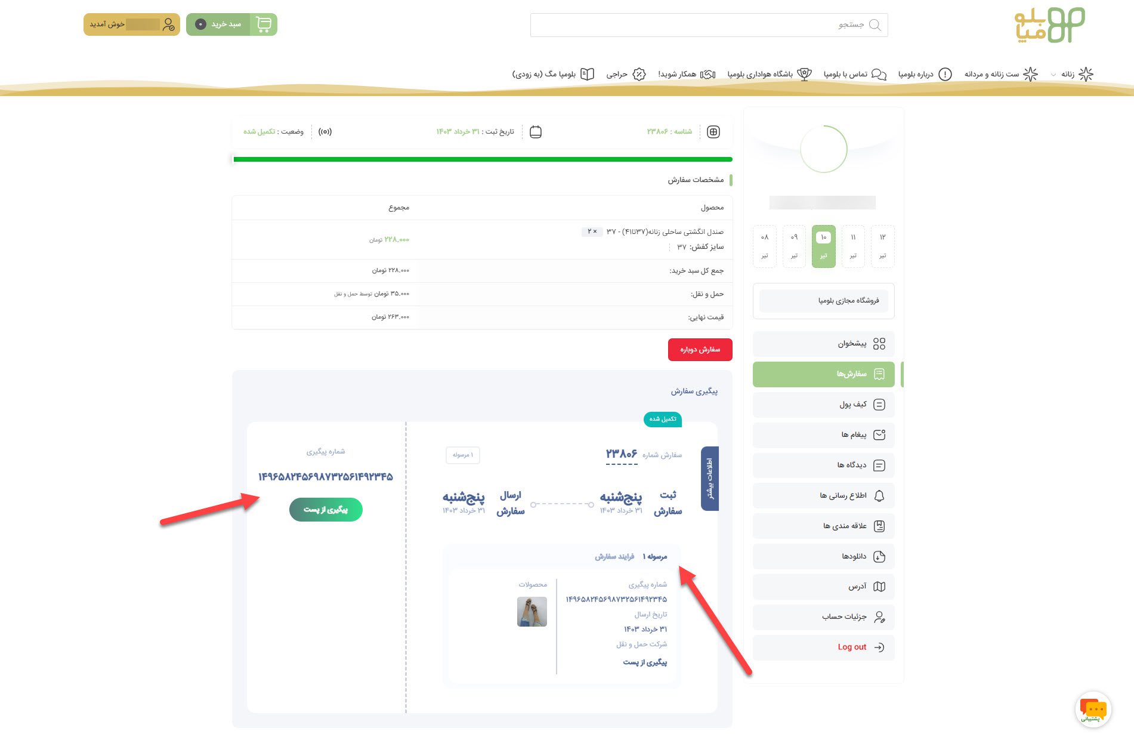Open the پیشخوان dashboard menu item
Viewport: 1134px width, 734px height.
(x=823, y=344)
